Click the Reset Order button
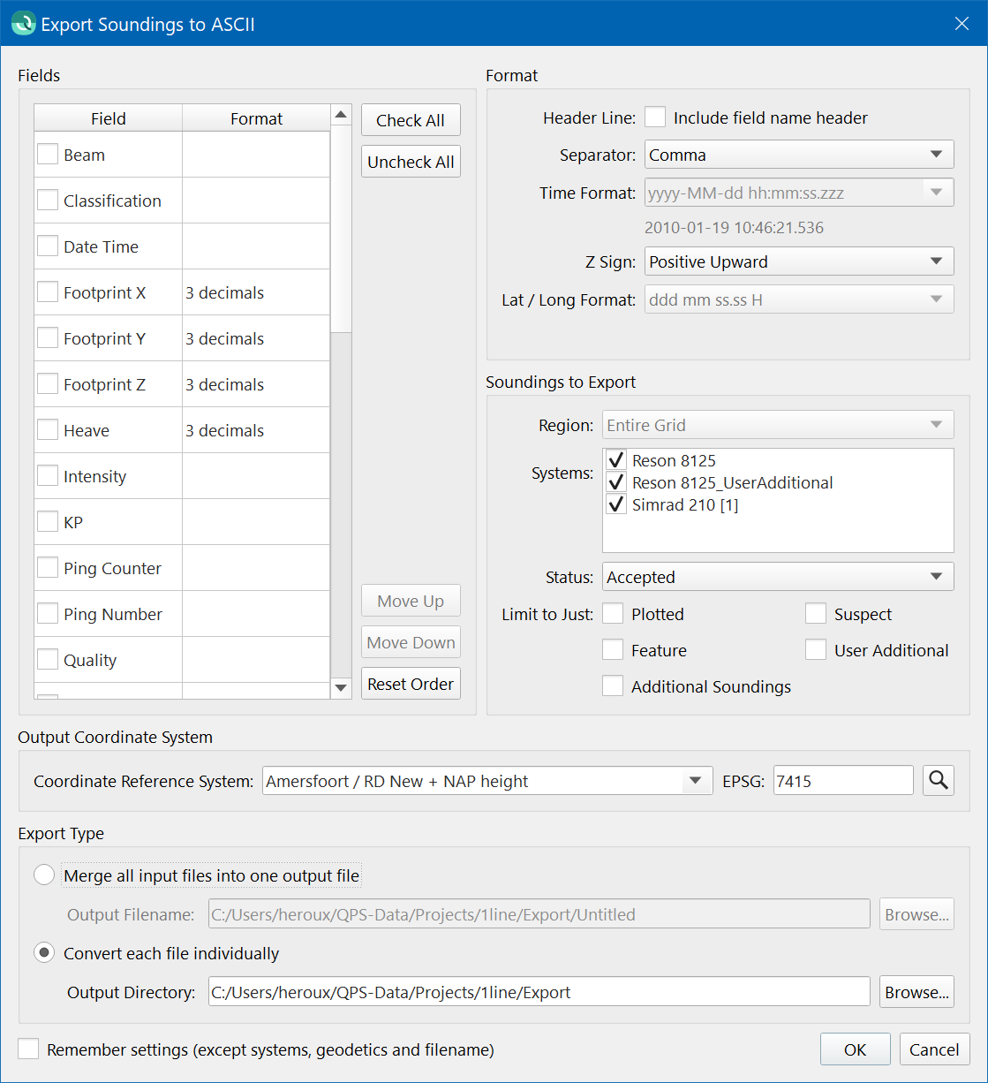The image size is (988, 1083). [x=411, y=684]
